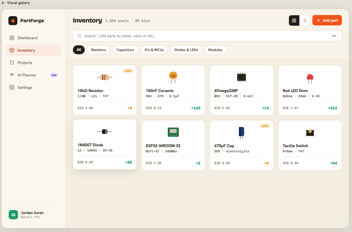Click the ×88 quantity value
Screen dimensions: 352x232
coord(128,162)
